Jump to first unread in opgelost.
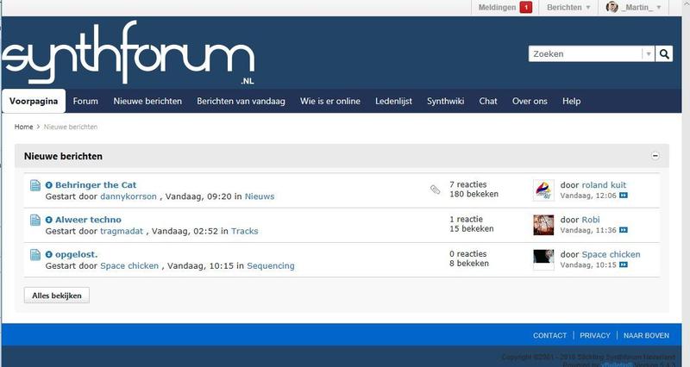 click(x=49, y=254)
